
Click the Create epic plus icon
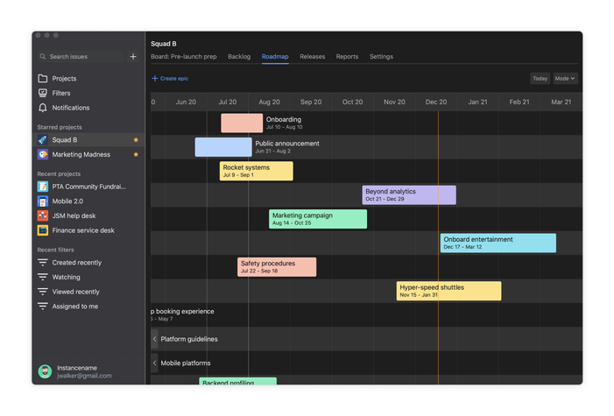click(155, 79)
